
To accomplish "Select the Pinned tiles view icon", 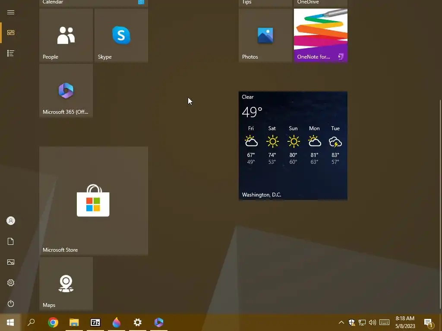I will pos(11,33).
